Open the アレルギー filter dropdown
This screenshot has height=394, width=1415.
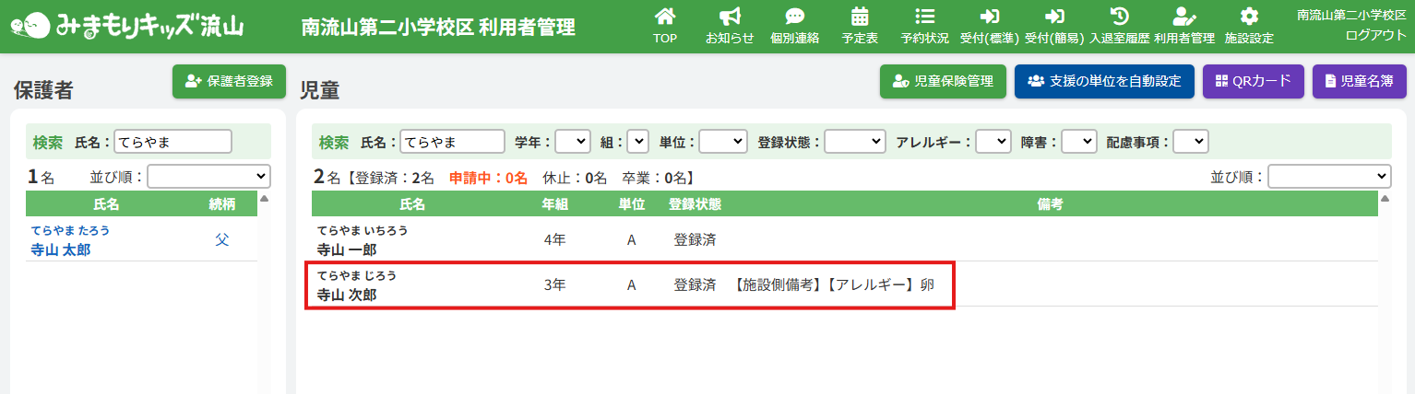point(993,142)
